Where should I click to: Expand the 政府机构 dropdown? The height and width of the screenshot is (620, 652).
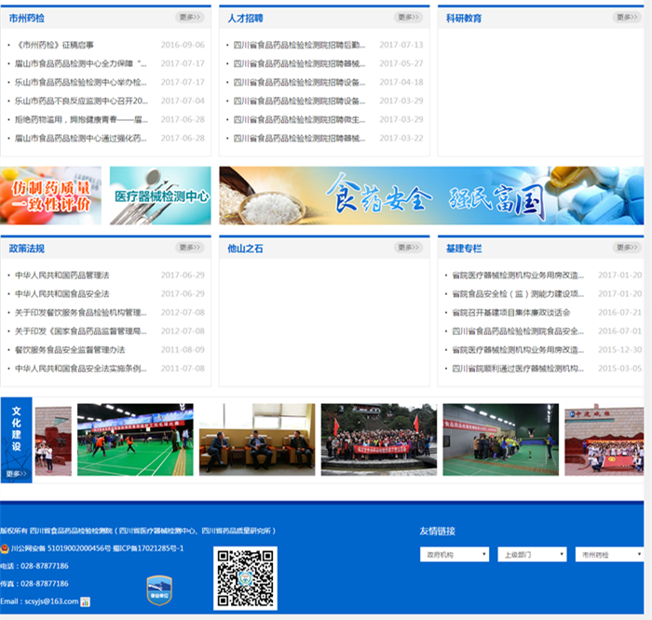coord(455,555)
